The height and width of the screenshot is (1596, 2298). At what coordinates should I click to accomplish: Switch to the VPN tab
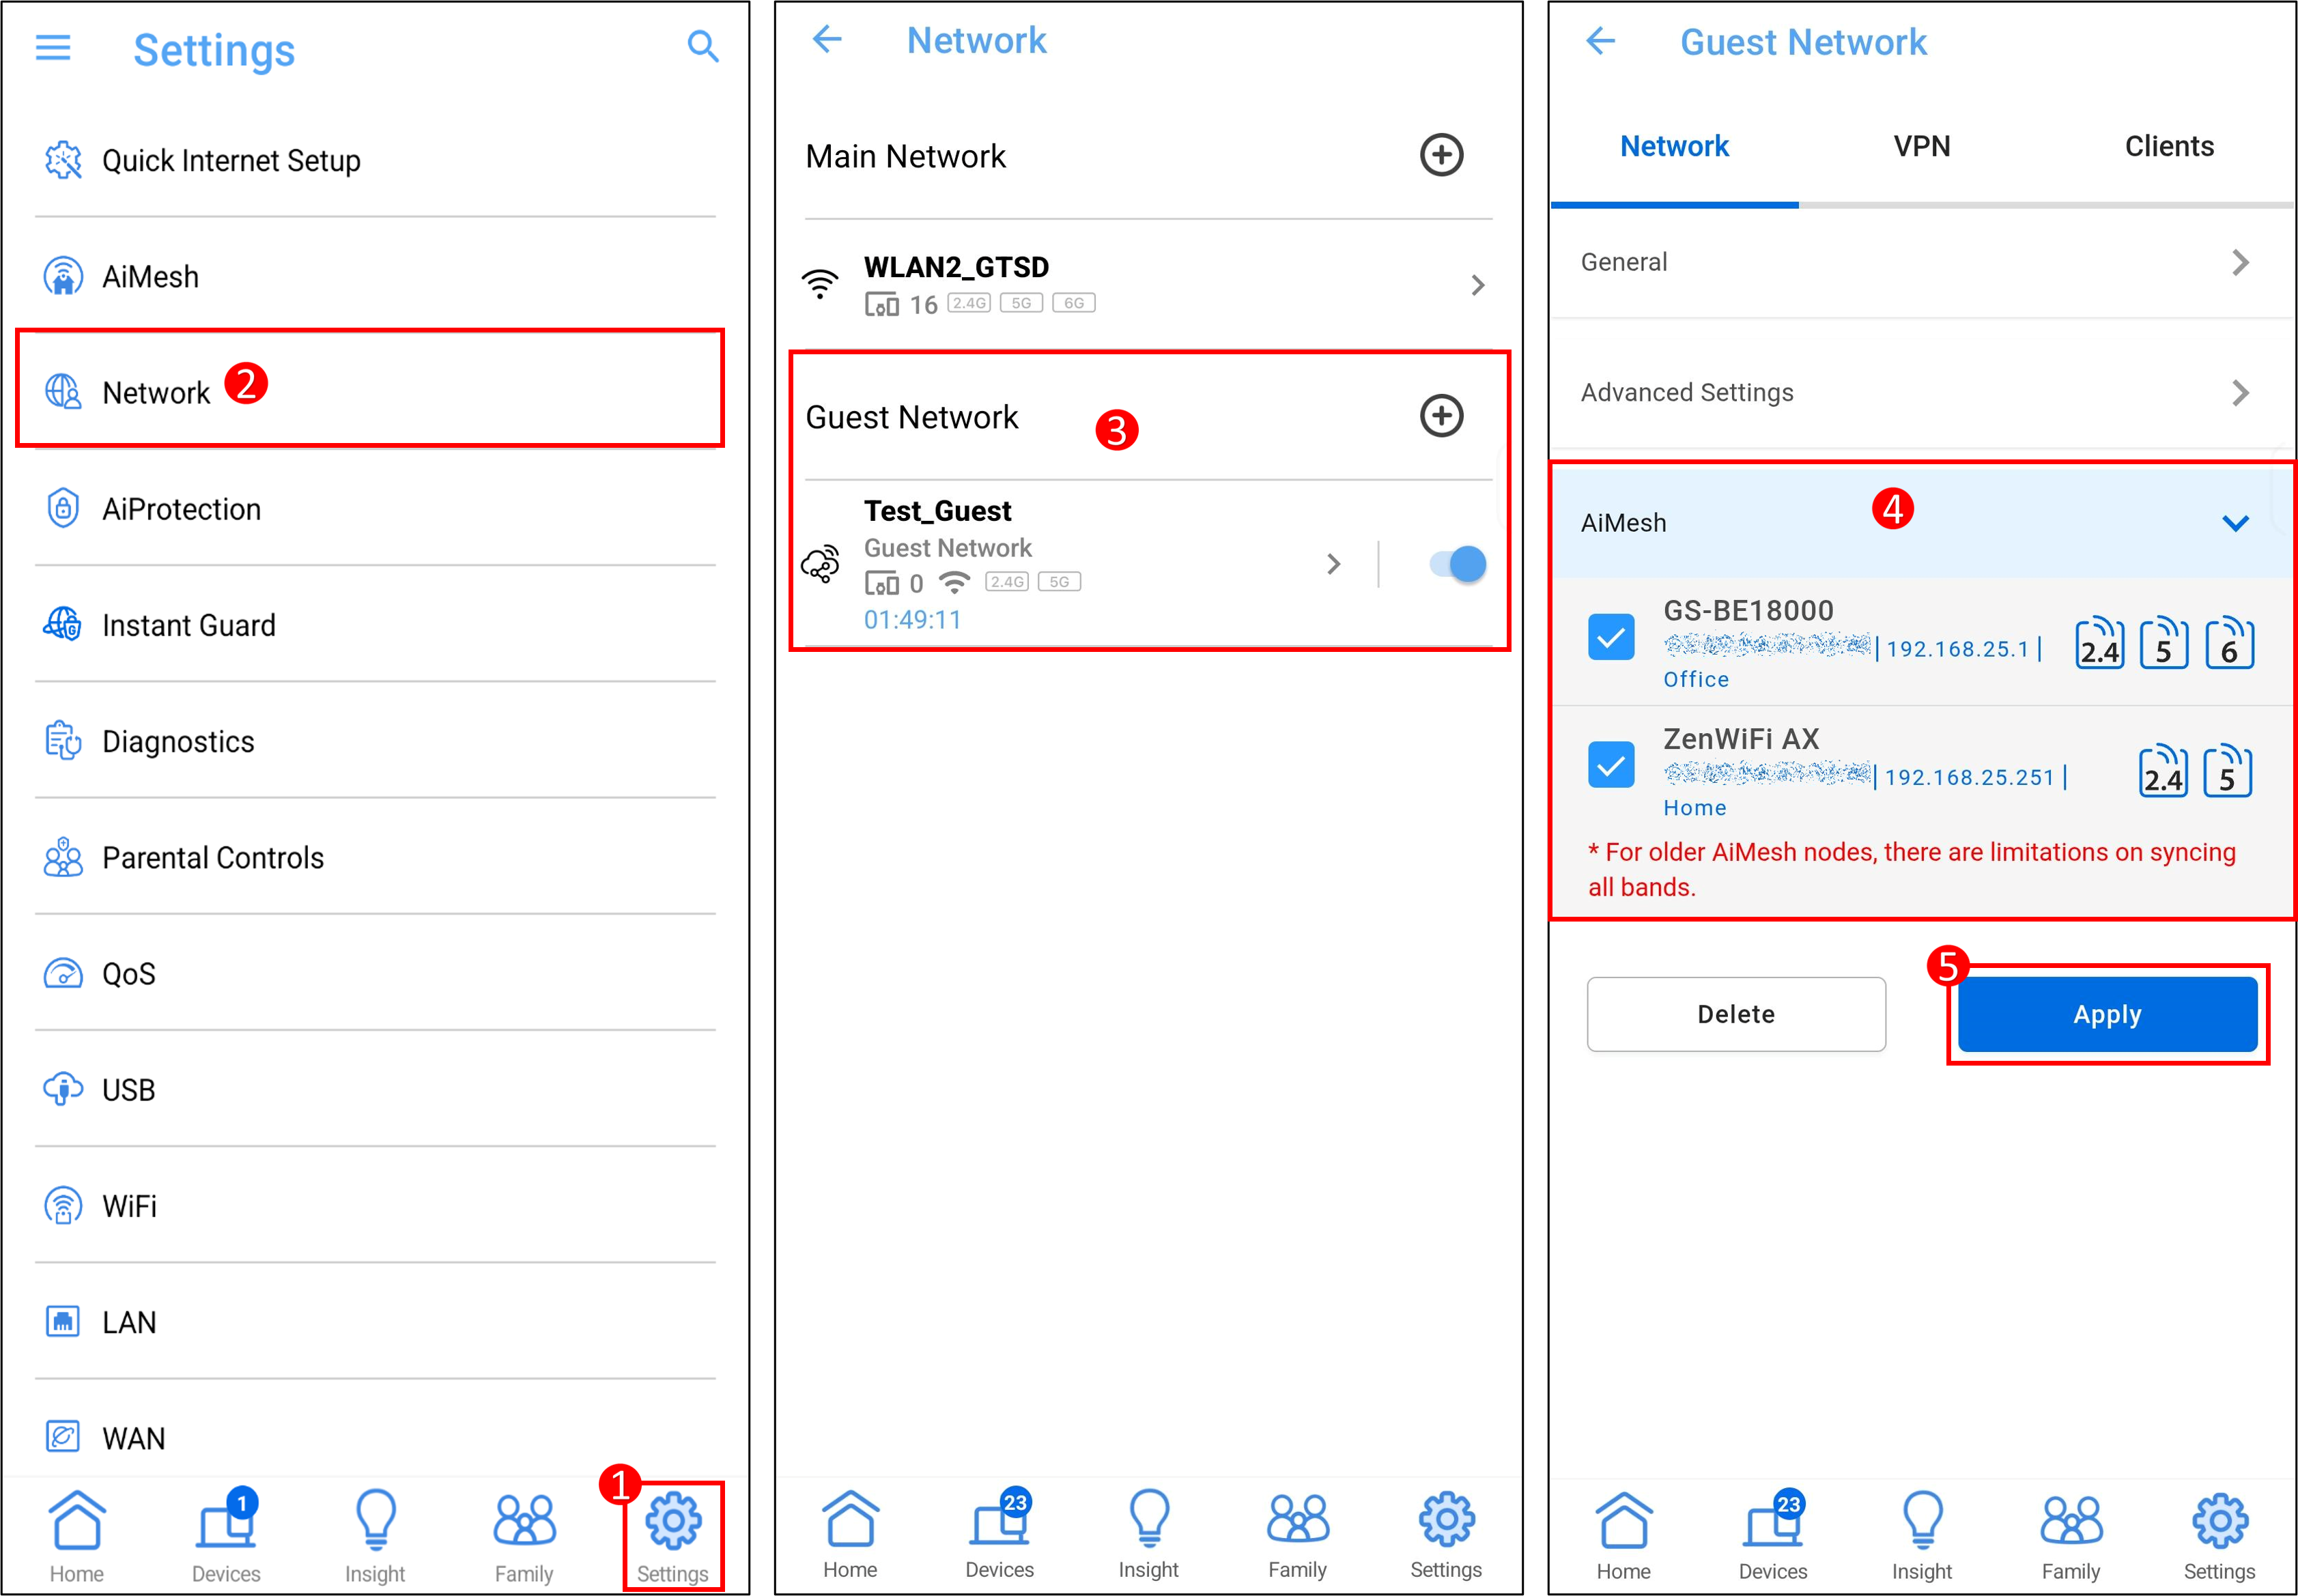tap(1921, 147)
